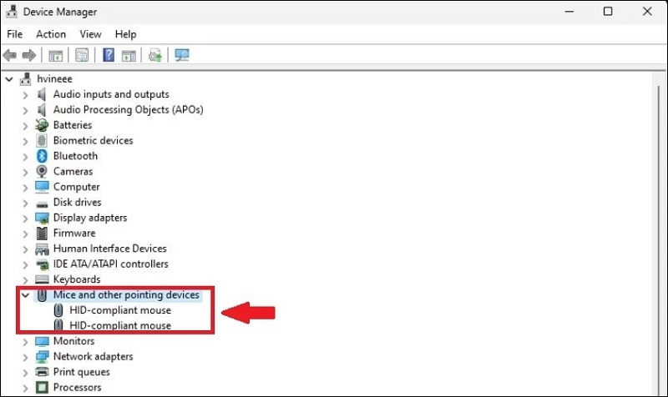The height and width of the screenshot is (397, 668).
Task: Close the Device Manager window
Action: pos(647,12)
